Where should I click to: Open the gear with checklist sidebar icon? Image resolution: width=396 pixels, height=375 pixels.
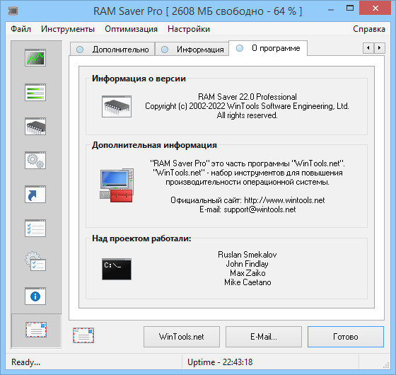click(x=35, y=262)
